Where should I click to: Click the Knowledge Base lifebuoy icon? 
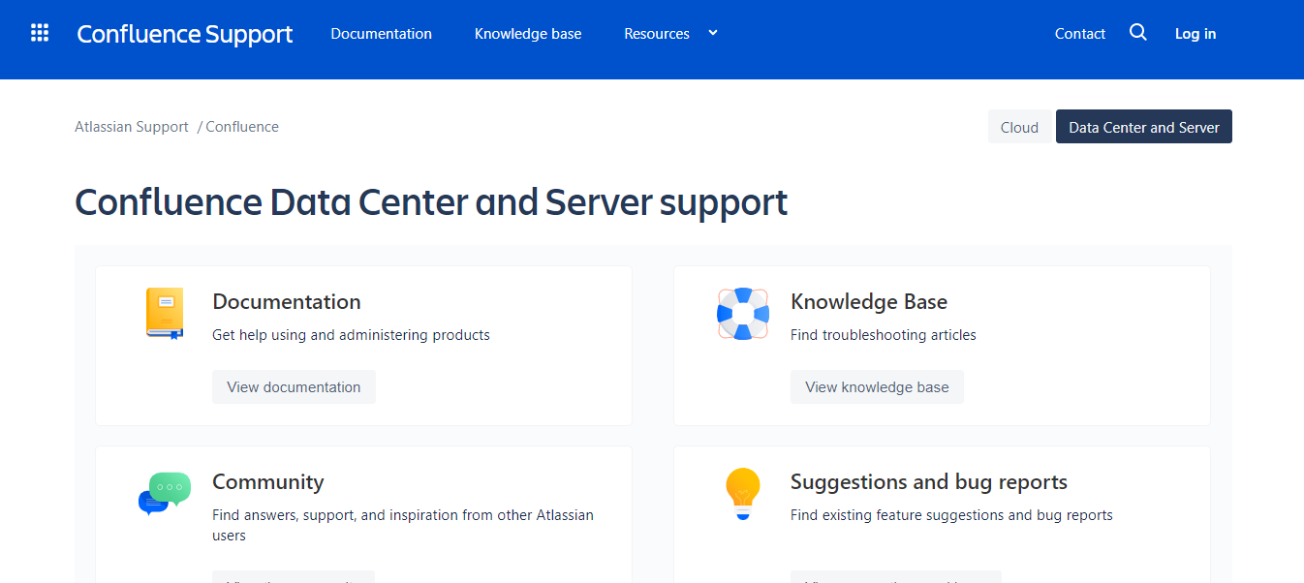[743, 314]
